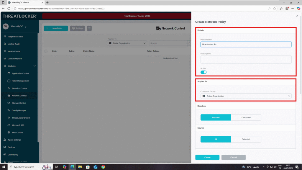Open ThreatLocker Detect module
Viewport: 302px width, 170px height.
pyautogui.click(x=21, y=118)
